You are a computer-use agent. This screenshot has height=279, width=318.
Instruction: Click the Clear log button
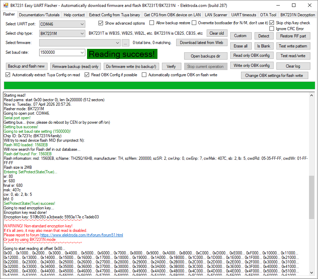click(293, 66)
